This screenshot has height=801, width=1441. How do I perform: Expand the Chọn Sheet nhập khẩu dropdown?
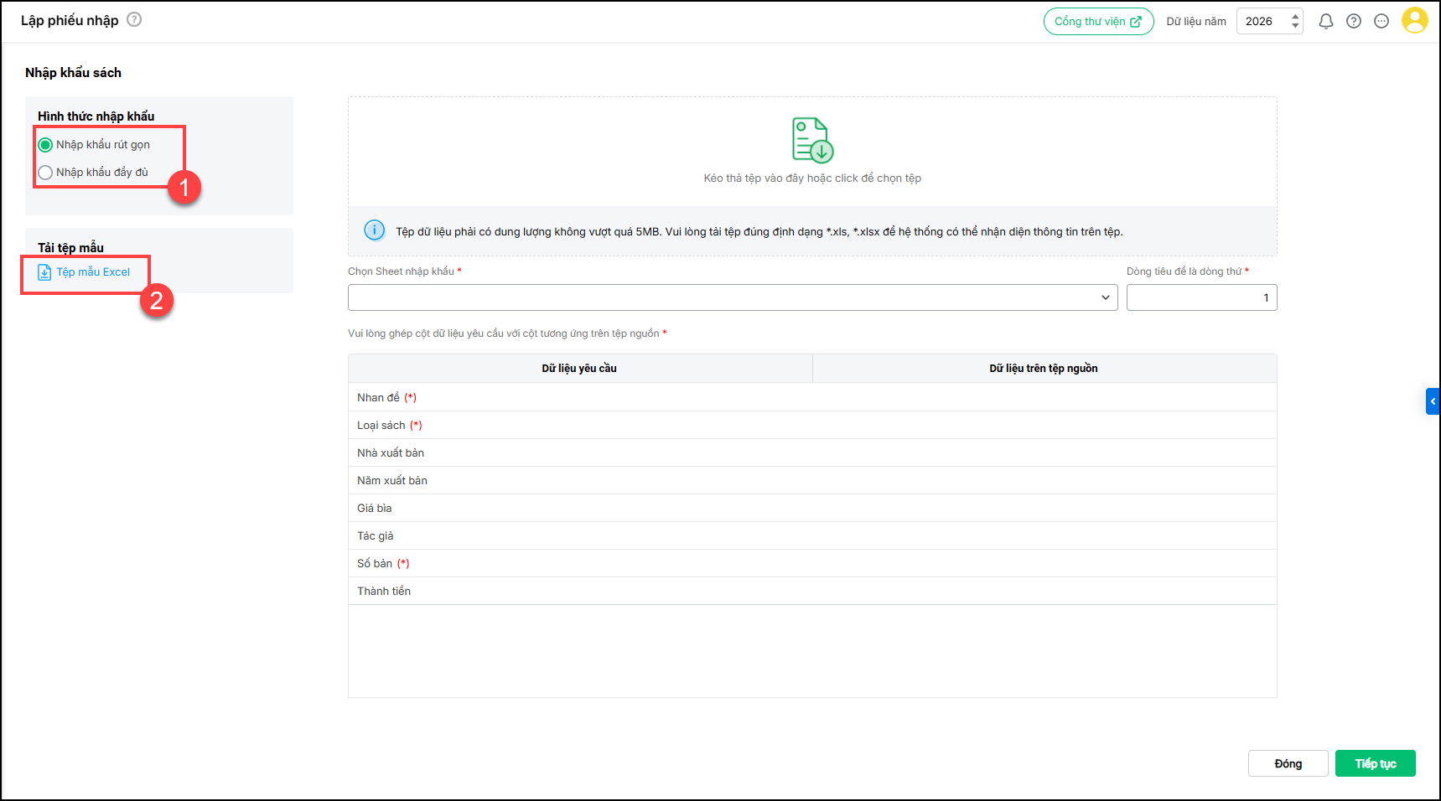point(732,297)
